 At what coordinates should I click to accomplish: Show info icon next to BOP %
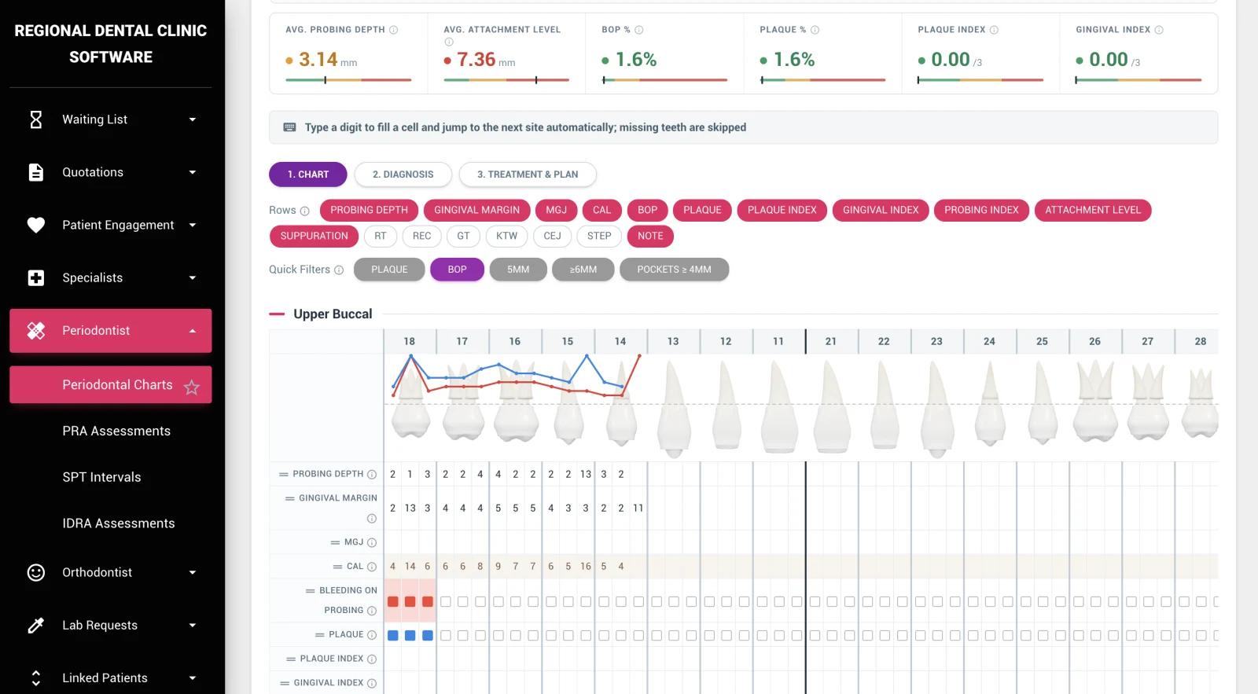point(639,30)
